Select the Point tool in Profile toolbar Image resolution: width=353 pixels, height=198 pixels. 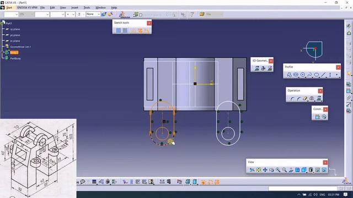[337, 75]
